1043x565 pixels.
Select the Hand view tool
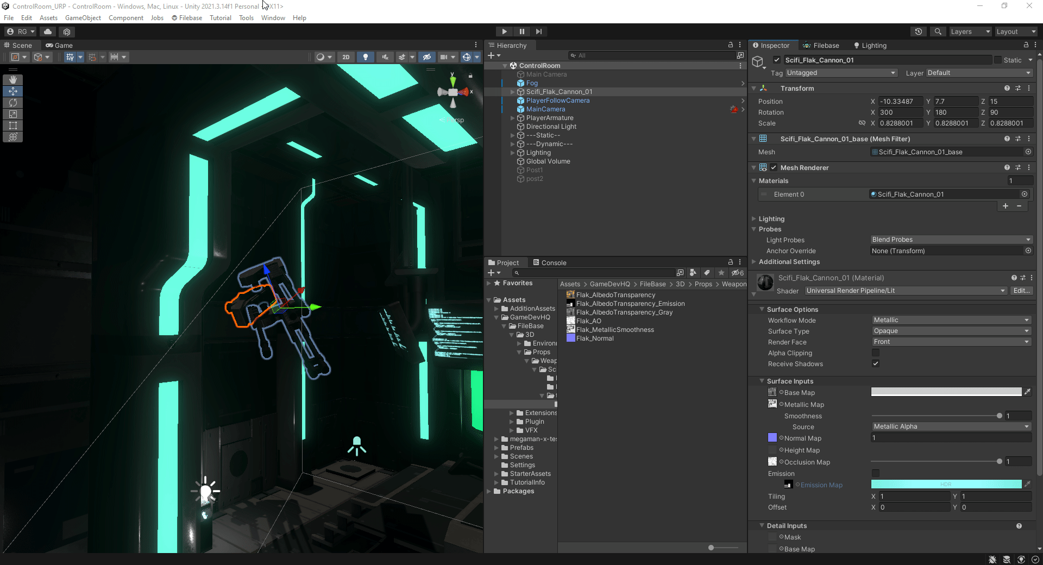coord(13,80)
